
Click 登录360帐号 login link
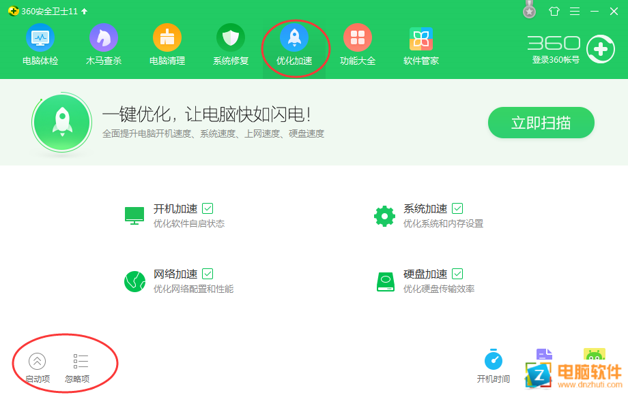556,60
